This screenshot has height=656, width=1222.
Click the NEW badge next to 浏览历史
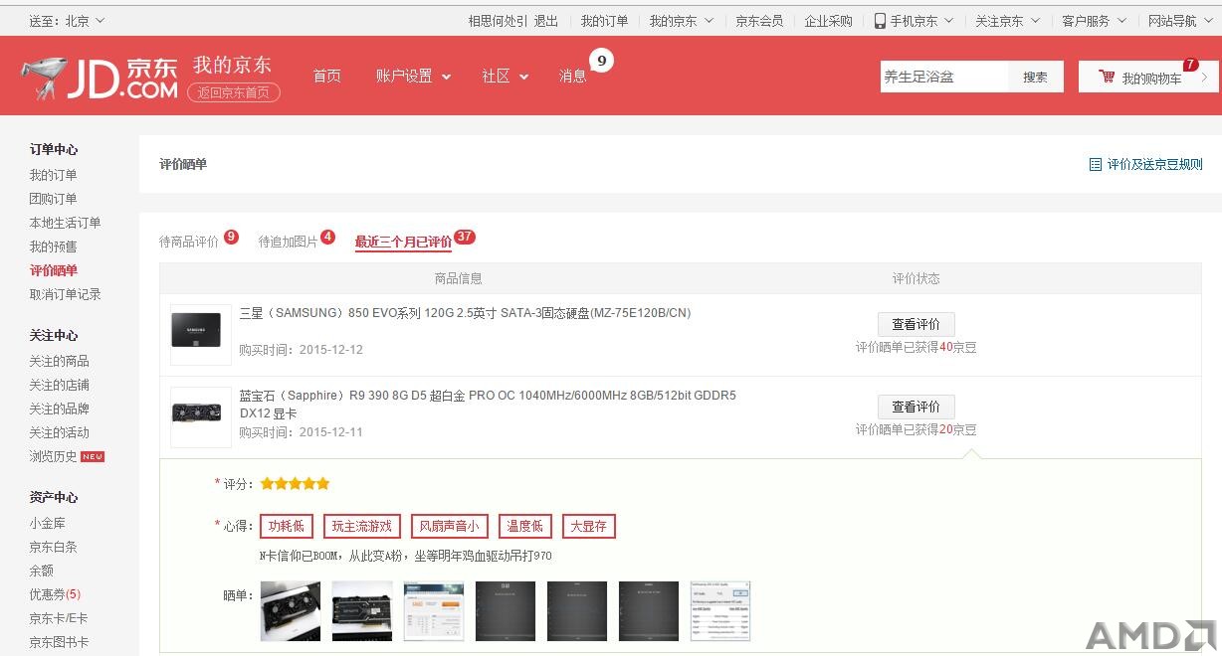[93, 456]
